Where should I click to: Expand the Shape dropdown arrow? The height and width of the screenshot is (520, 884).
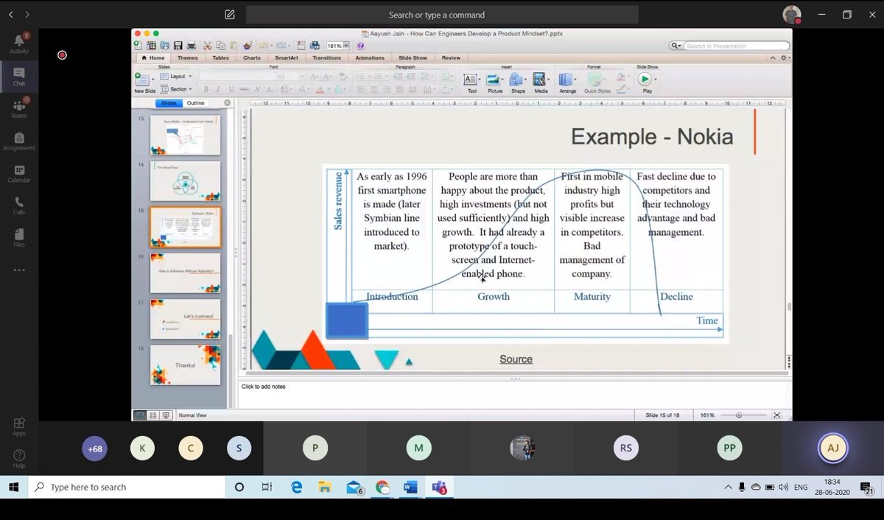pyautogui.click(x=527, y=80)
